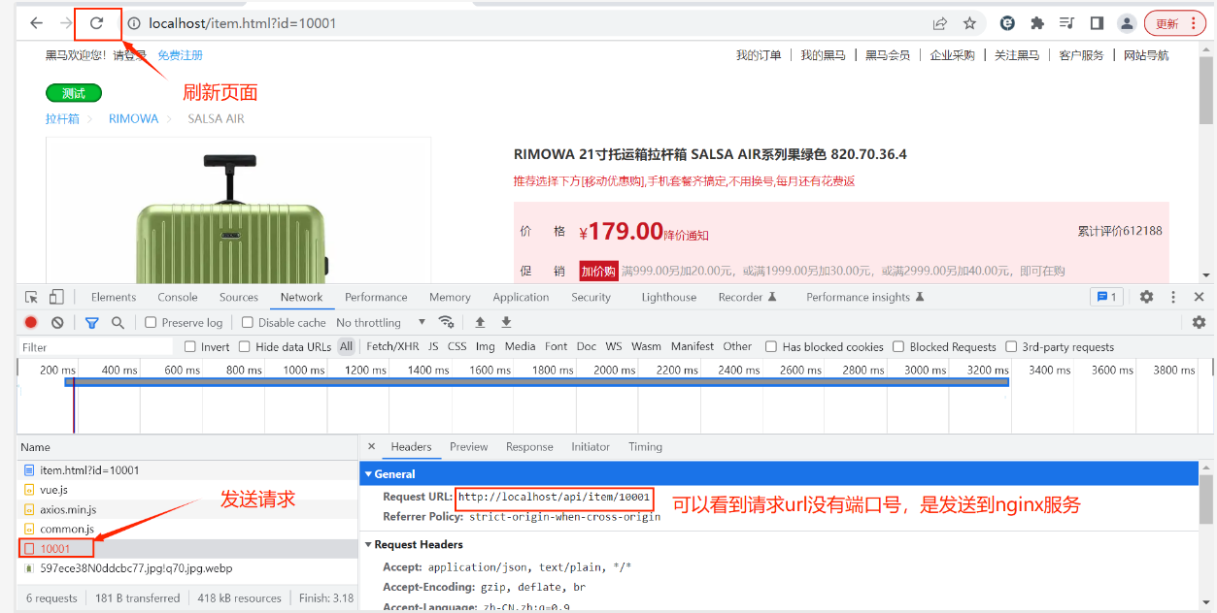Screen dimensions: 1217x613
Task: Bookmark this page with the star icon
Action: [x=969, y=23]
